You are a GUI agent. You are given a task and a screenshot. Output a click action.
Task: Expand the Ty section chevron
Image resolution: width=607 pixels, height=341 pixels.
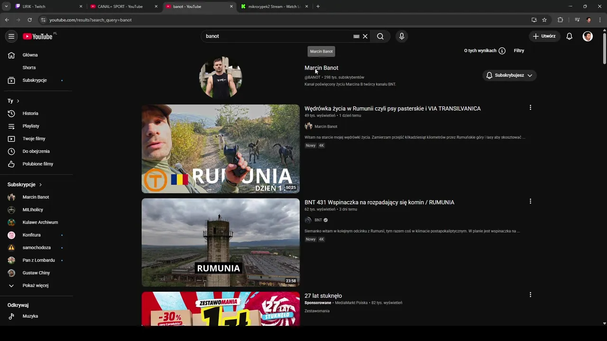point(18,101)
